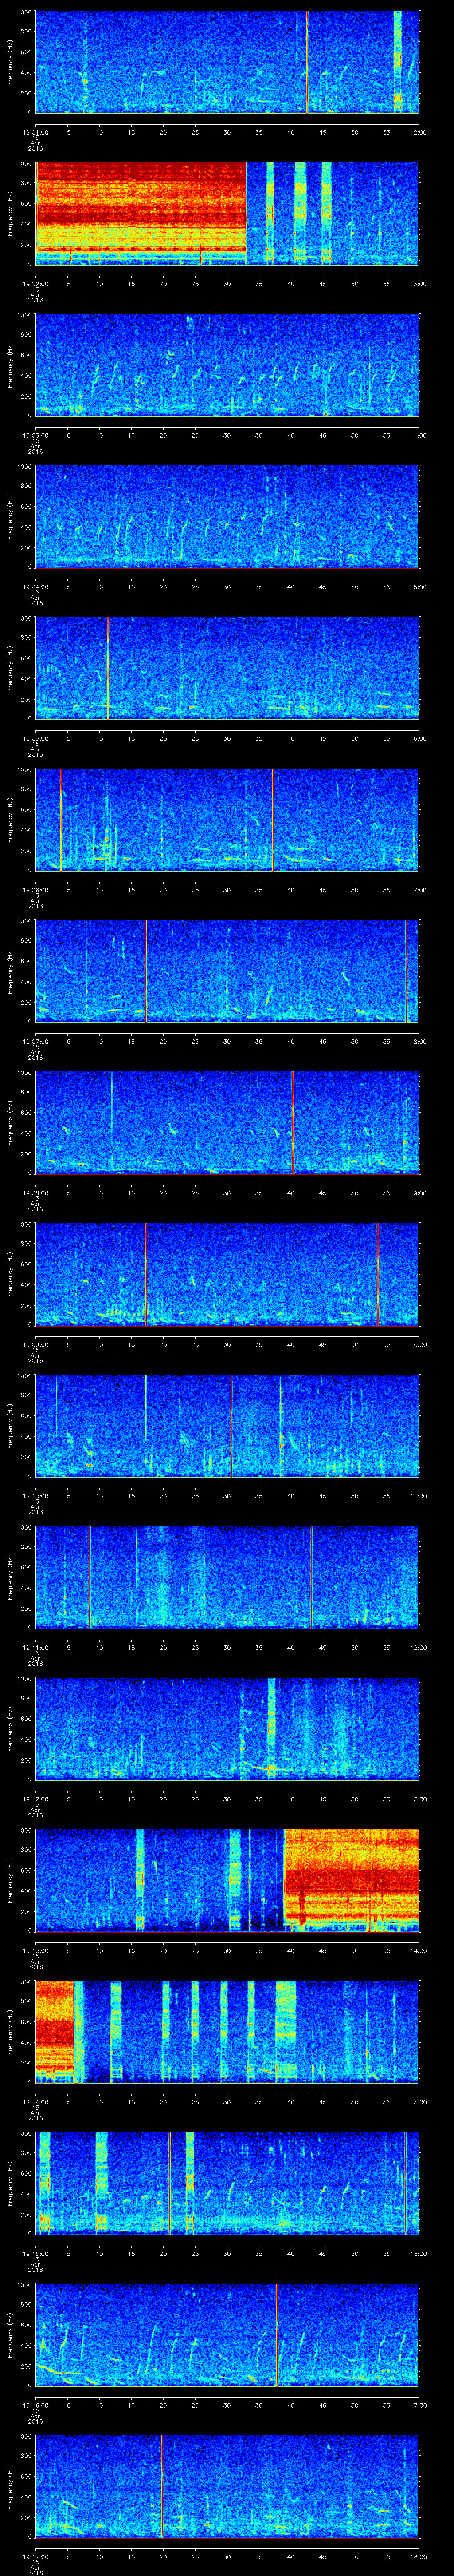Choose the spectrogram panel starting at 19:07:00
The height and width of the screenshot is (2576, 454).
click(x=227, y=971)
